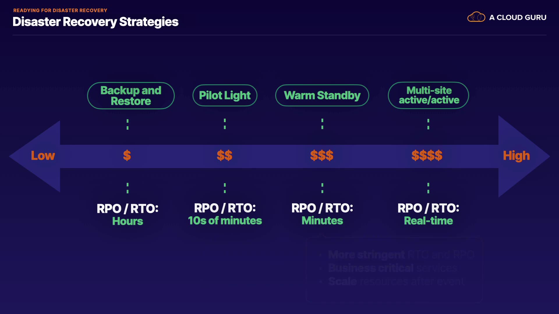The height and width of the screenshot is (314, 559).
Task: Click the triple dollar sign cost marker
Action: point(322,156)
